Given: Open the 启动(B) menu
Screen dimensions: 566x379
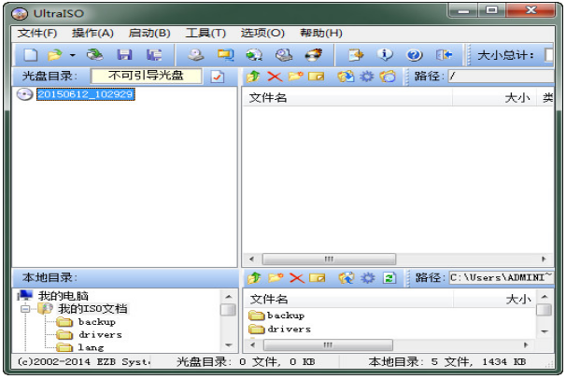Looking at the screenshot, I should [149, 34].
